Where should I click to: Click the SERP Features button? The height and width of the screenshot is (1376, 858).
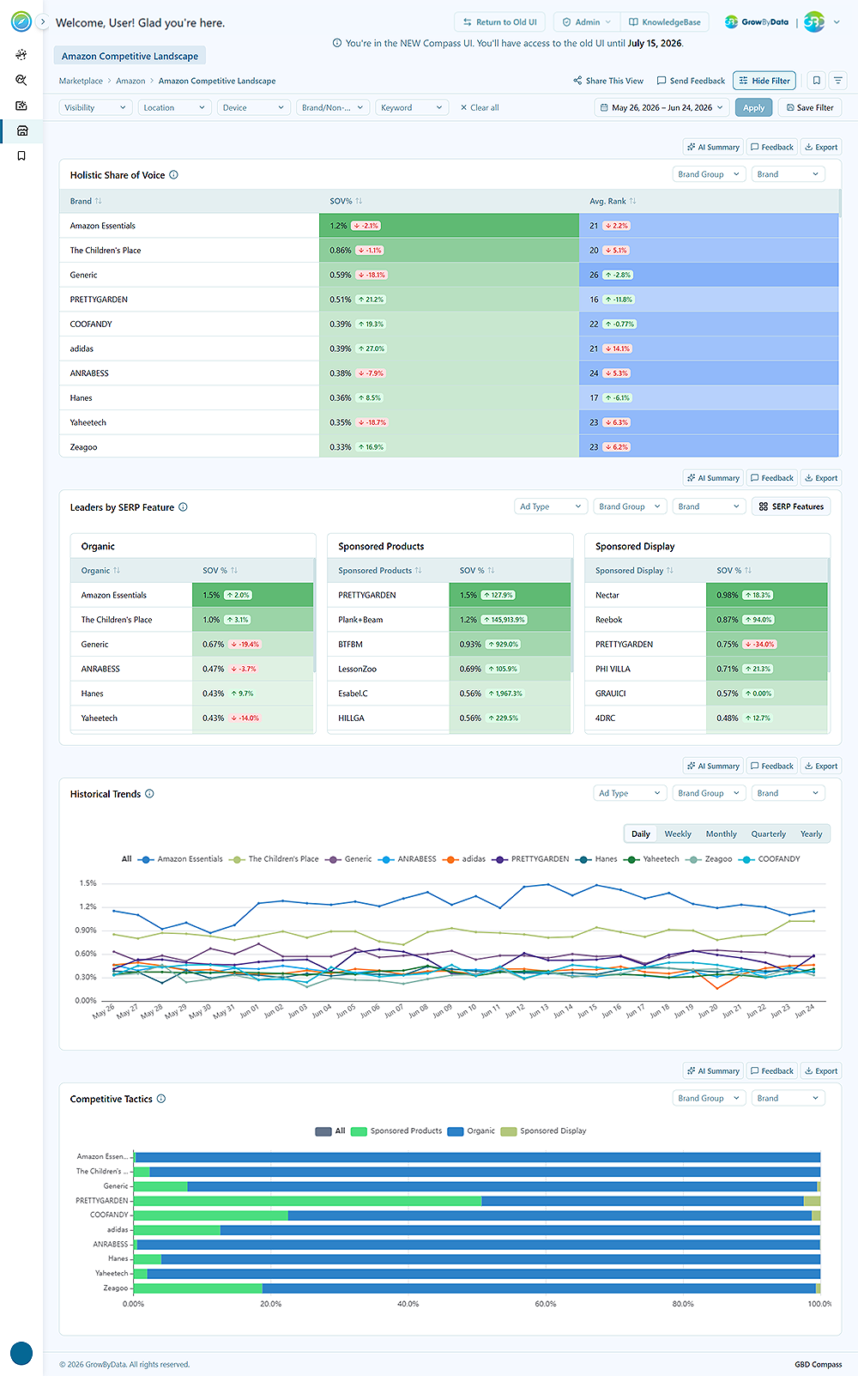coord(791,506)
